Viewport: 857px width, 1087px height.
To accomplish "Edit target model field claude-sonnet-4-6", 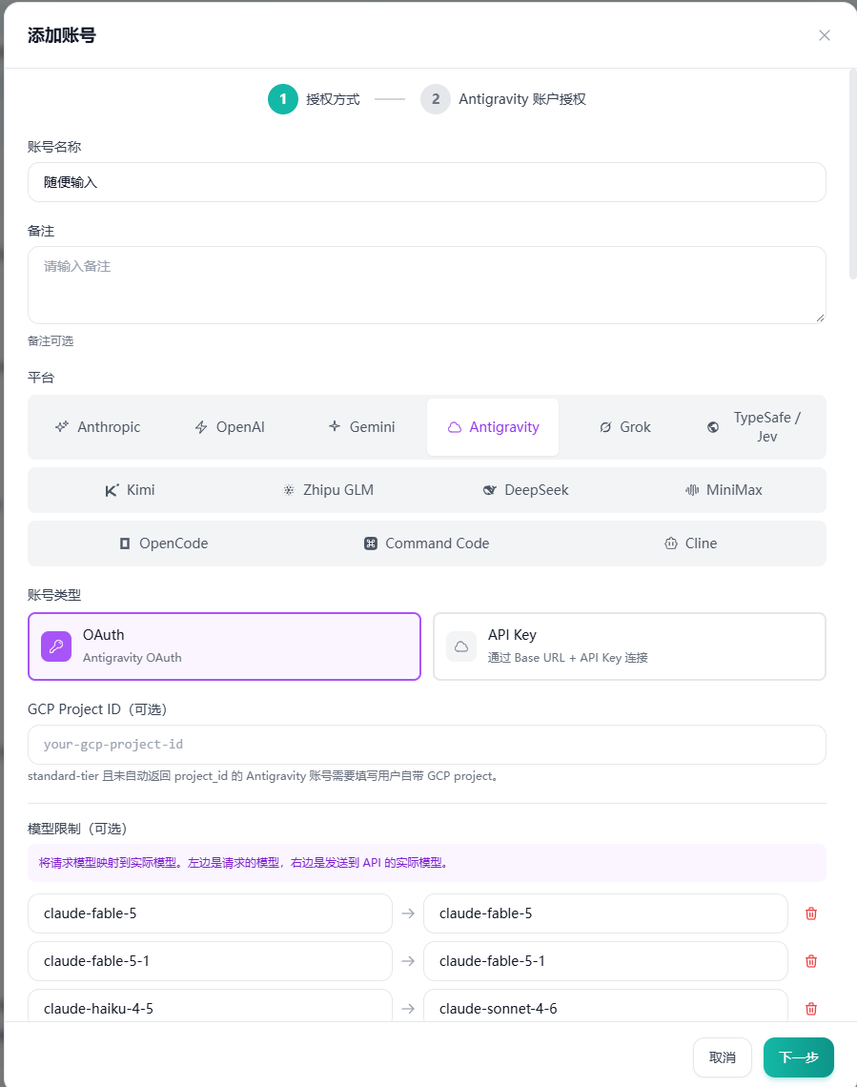I will pyautogui.click(x=605, y=1007).
